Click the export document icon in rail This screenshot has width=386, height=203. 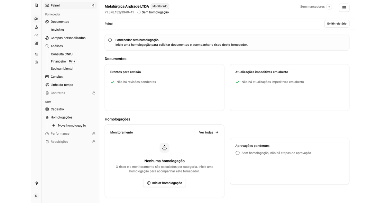pyautogui.click(x=36, y=62)
